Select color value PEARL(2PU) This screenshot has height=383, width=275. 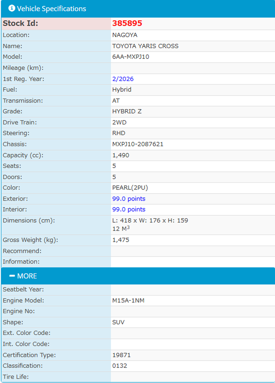130,188
